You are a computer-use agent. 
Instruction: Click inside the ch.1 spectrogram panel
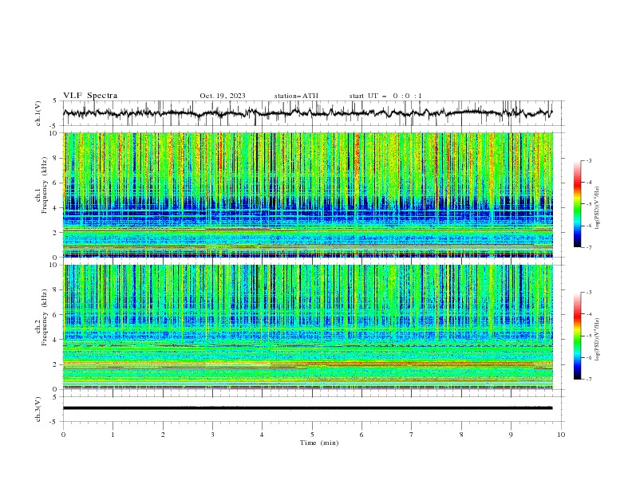308,195
